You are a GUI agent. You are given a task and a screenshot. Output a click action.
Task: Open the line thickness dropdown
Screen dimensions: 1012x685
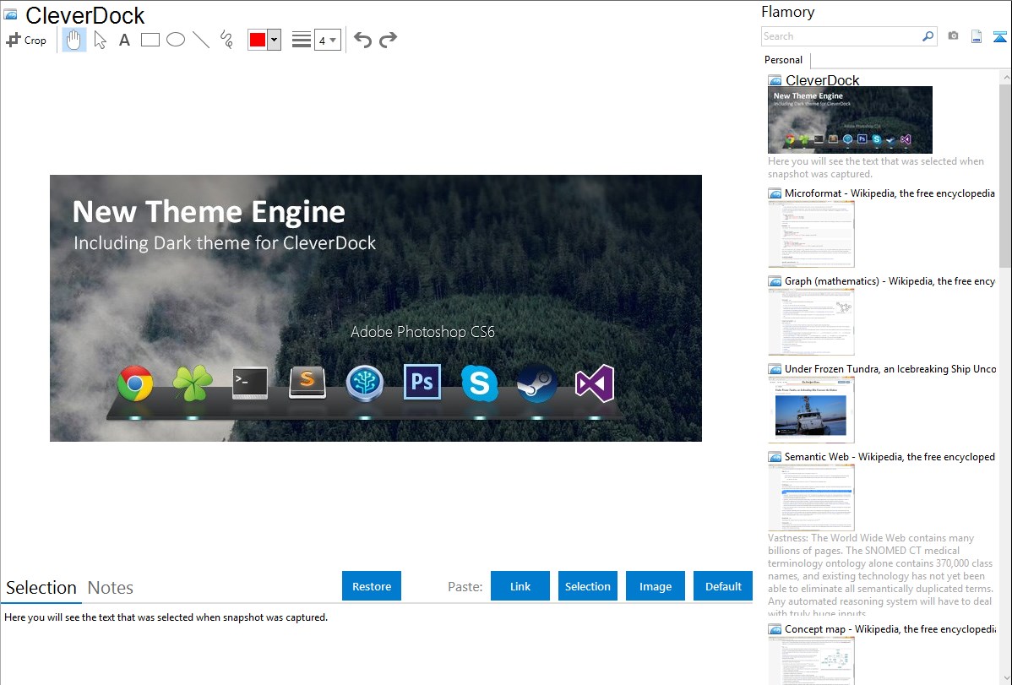pos(327,40)
